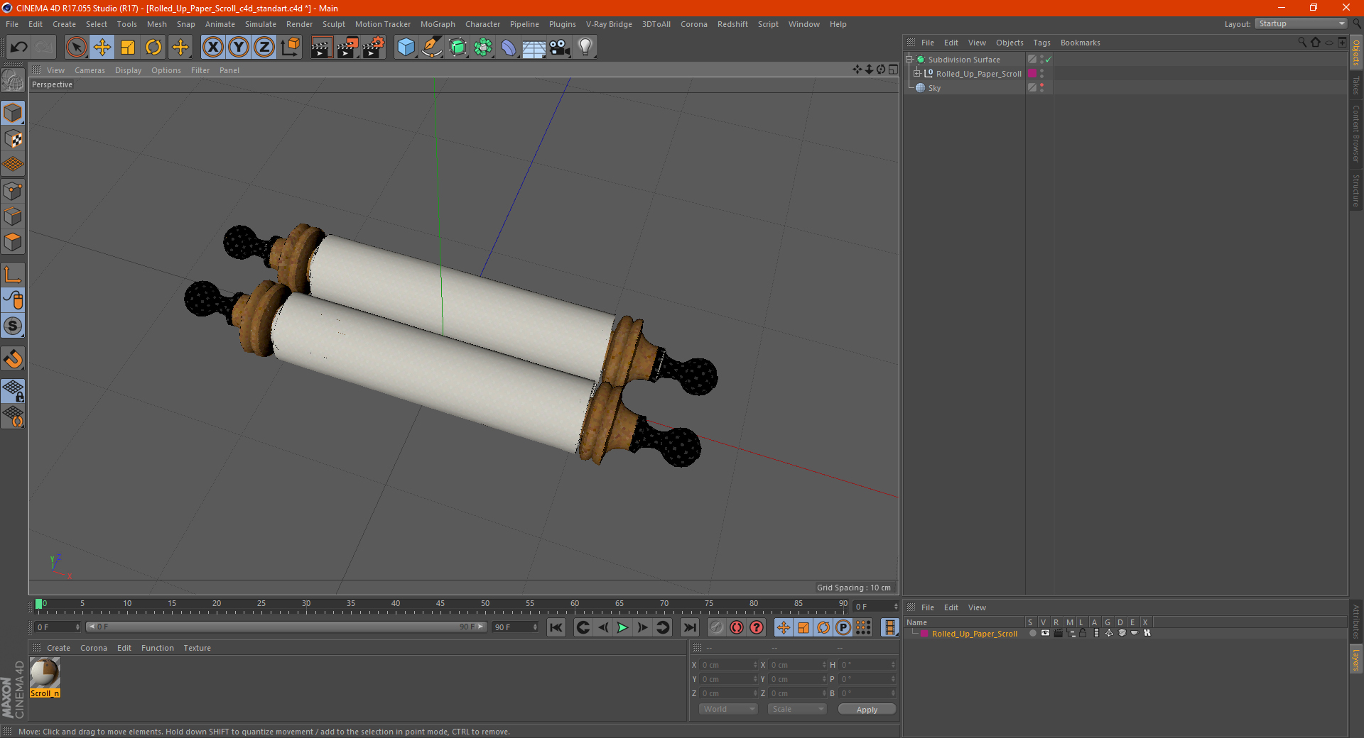This screenshot has height=738, width=1364.
Task: Switch to Model mode
Action: tap(13, 113)
